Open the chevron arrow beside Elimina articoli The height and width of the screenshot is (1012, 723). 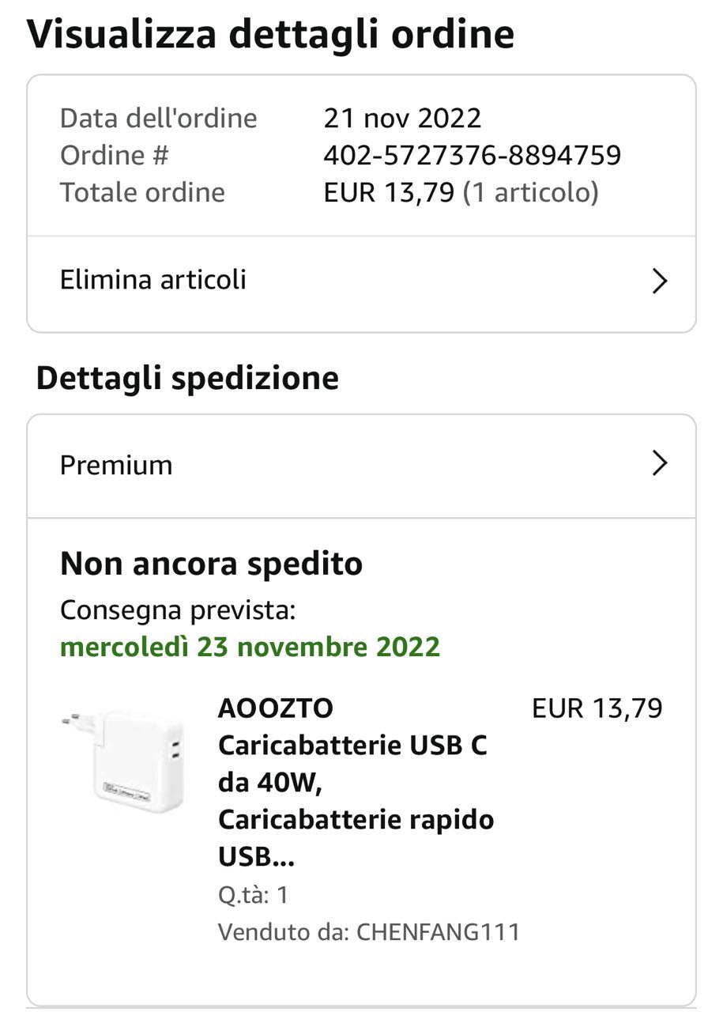tap(660, 281)
